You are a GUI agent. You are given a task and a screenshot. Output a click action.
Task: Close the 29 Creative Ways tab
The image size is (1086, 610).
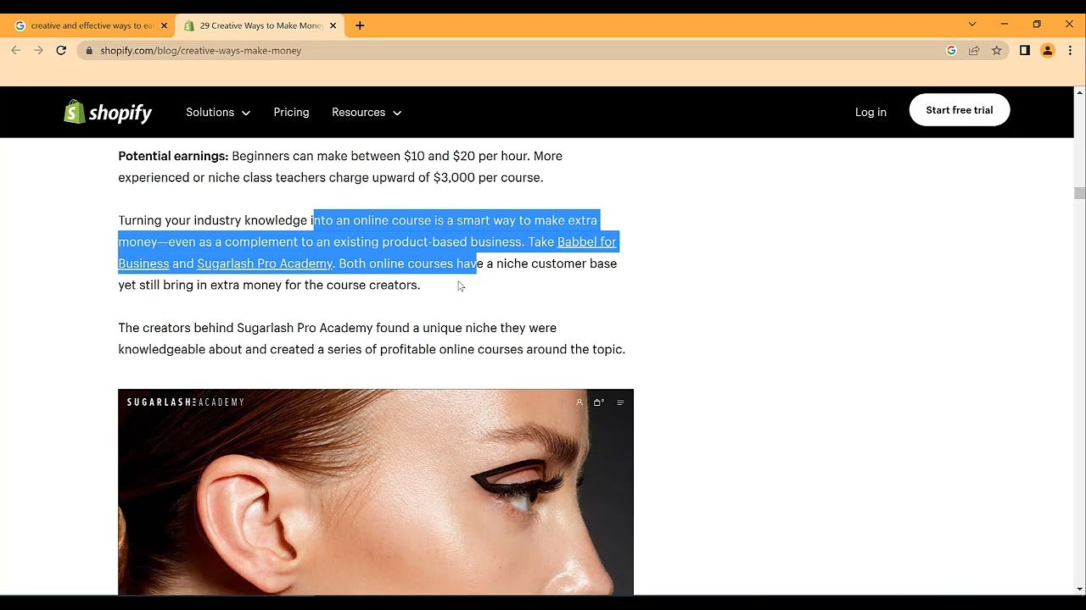click(333, 25)
